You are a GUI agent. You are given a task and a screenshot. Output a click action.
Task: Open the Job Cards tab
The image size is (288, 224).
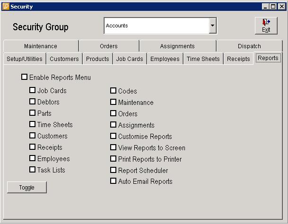tap(129, 59)
